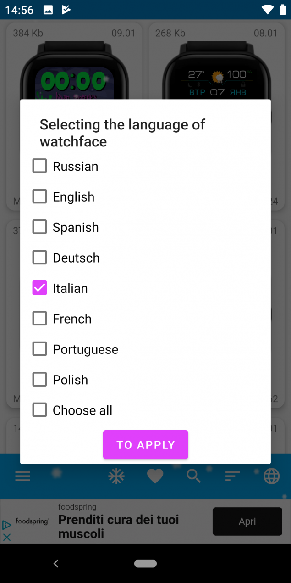
Task: Enable the English checkbox
Action: [x=39, y=196]
